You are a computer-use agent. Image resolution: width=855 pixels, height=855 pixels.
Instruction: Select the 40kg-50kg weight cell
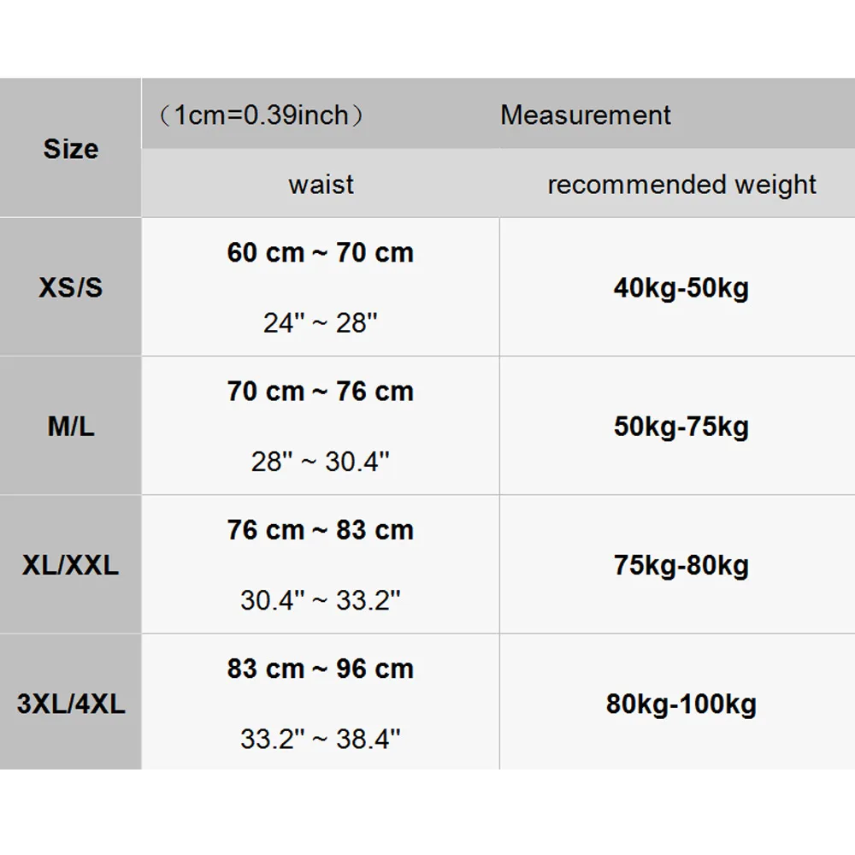pyautogui.click(x=681, y=287)
